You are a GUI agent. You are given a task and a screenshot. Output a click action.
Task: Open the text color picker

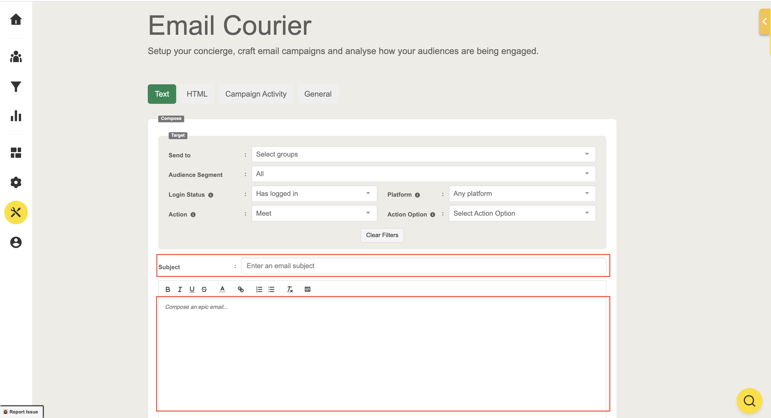tap(222, 289)
